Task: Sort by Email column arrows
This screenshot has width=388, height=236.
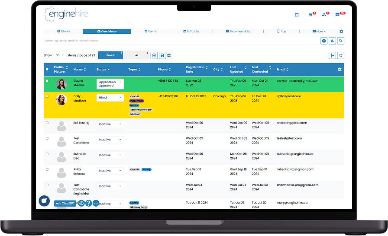Action: [287, 70]
